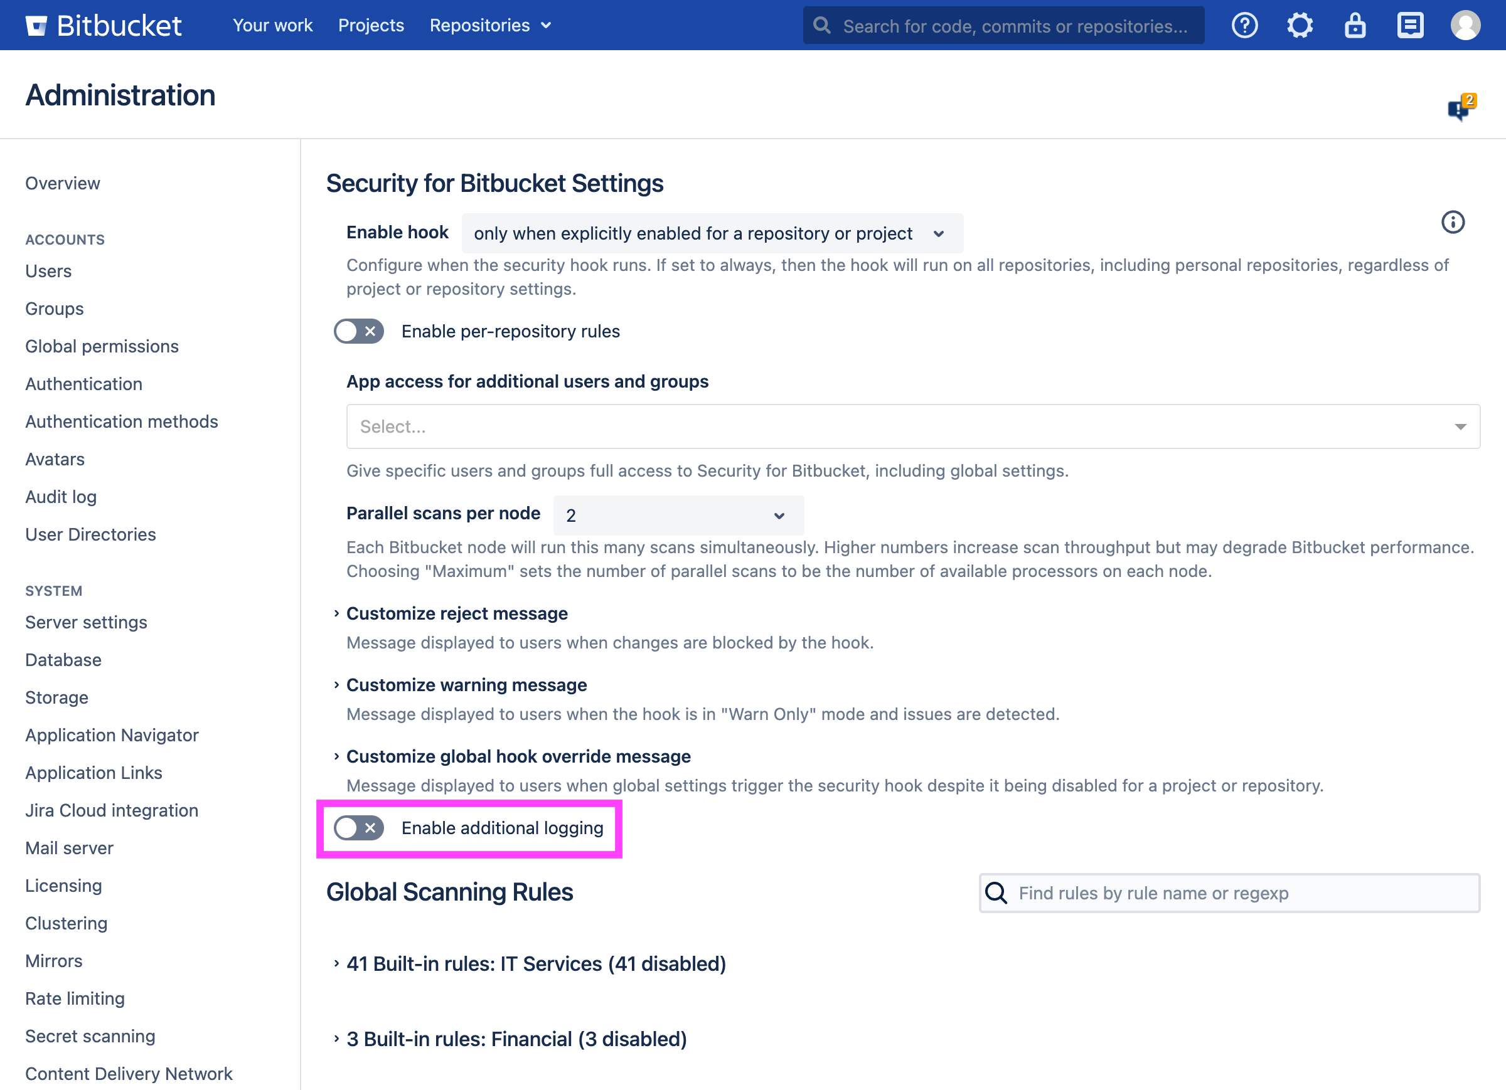The height and width of the screenshot is (1090, 1506).
Task: Open the App access users and groups select
Action: point(912,426)
